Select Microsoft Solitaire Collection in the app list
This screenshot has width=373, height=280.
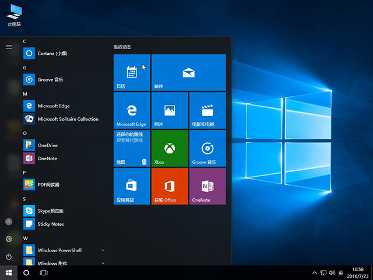point(68,119)
